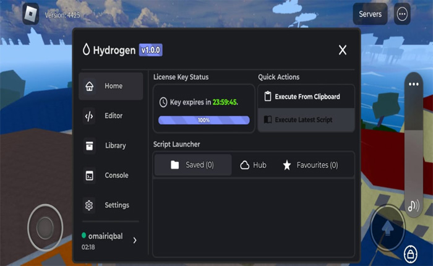
Task: Open the Servers button
Action: (x=370, y=14)
